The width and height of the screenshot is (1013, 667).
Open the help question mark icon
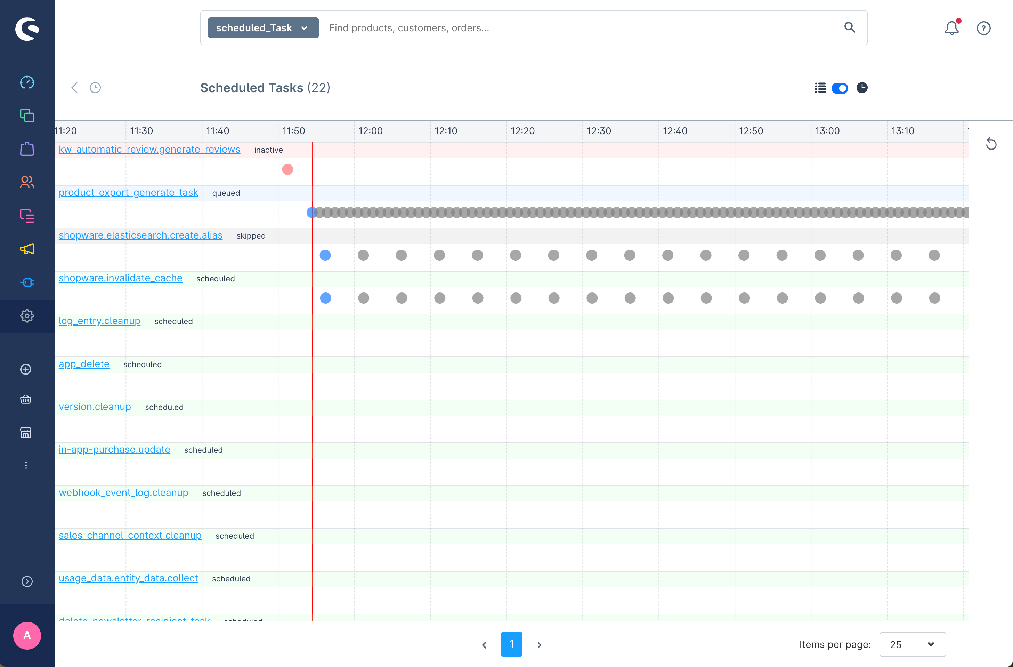coord(983,28)
